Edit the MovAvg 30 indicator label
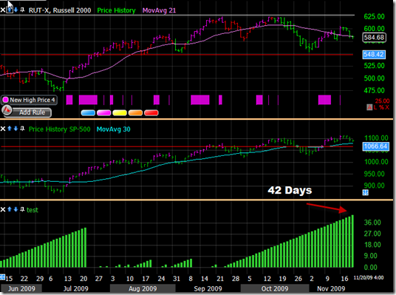 [x=113, y=129]
